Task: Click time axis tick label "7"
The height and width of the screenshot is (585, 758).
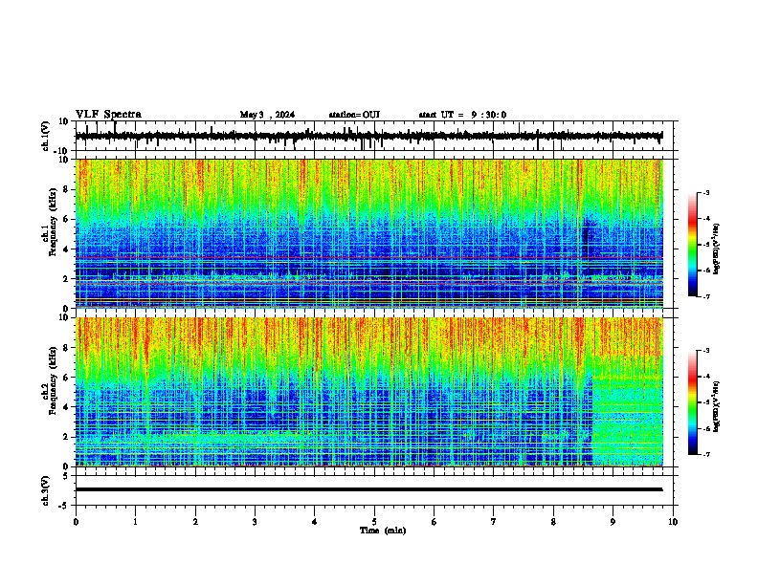Action: 494,522
